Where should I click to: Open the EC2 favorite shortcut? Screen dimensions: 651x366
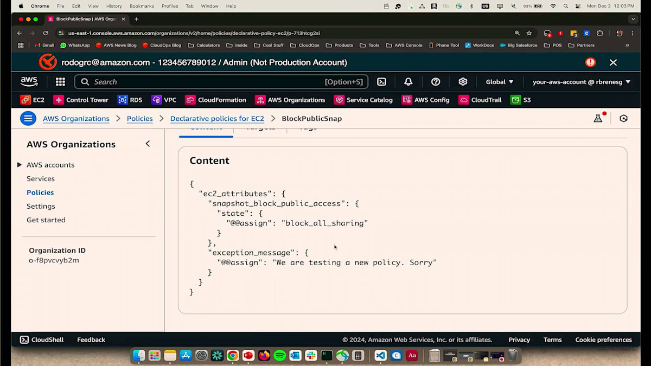tap(32, 100)
